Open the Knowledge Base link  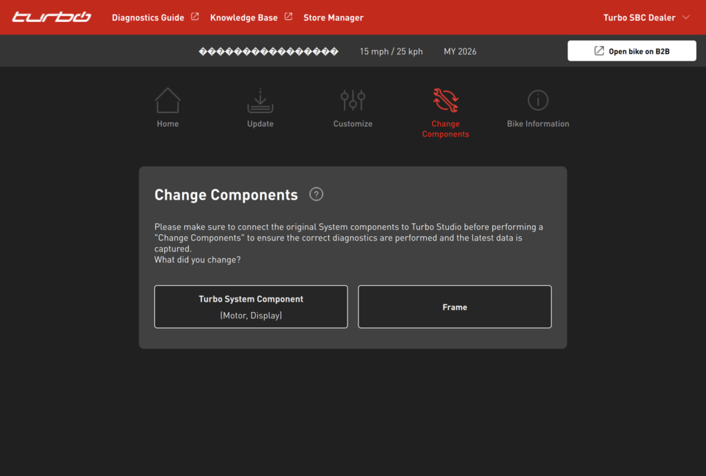click(243, 17)
